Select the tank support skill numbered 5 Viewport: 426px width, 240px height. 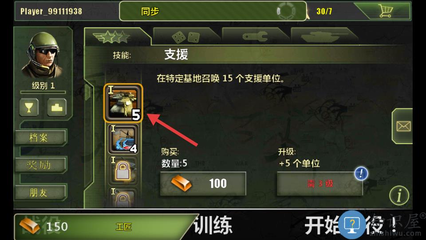coord(123,103)
